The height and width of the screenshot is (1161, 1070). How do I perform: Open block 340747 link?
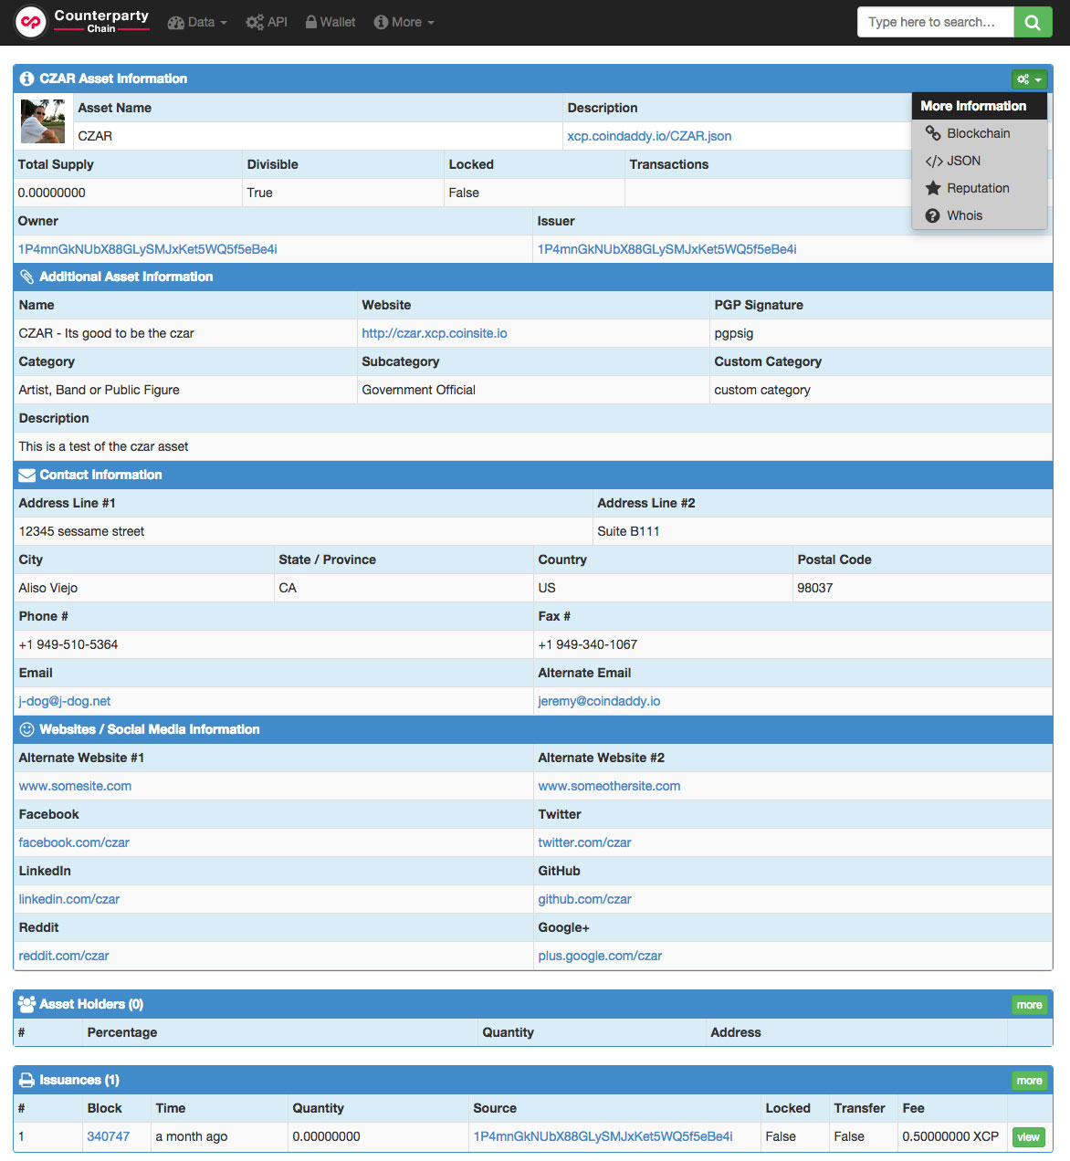pyautogui.click(x=109, y=1136)
